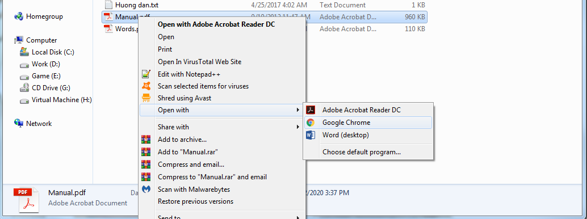This screenshot has height=219, width=587.
Task: Click Adobe Acrobat Document label in details pane
Action: 87,203
